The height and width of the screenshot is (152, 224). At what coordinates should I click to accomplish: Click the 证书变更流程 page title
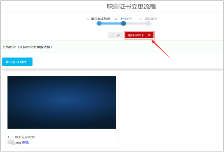point(131,6)
